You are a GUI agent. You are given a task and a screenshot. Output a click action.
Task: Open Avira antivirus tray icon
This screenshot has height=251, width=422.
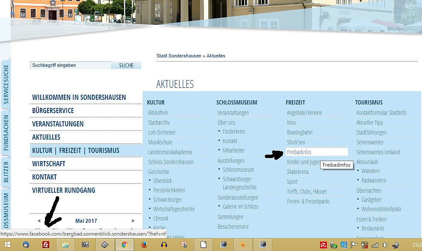coord(324,245)
